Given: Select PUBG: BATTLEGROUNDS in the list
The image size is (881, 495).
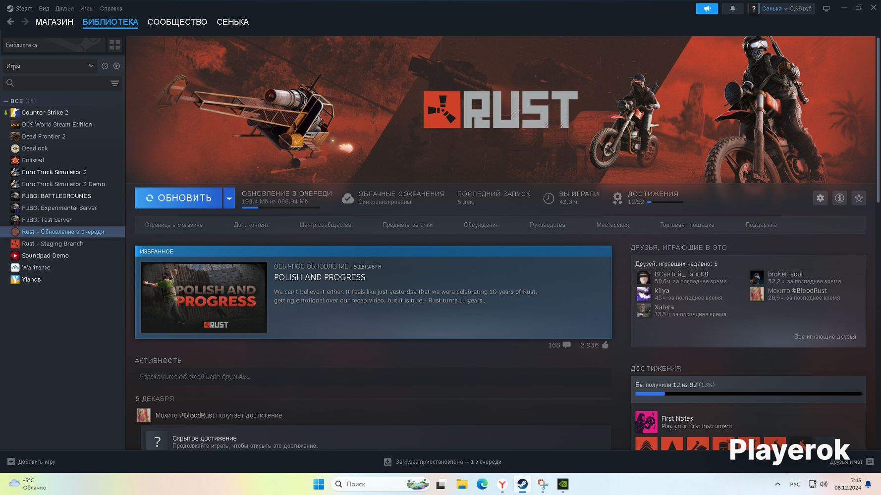Looking at the screenshot, I should coord(56,196).
